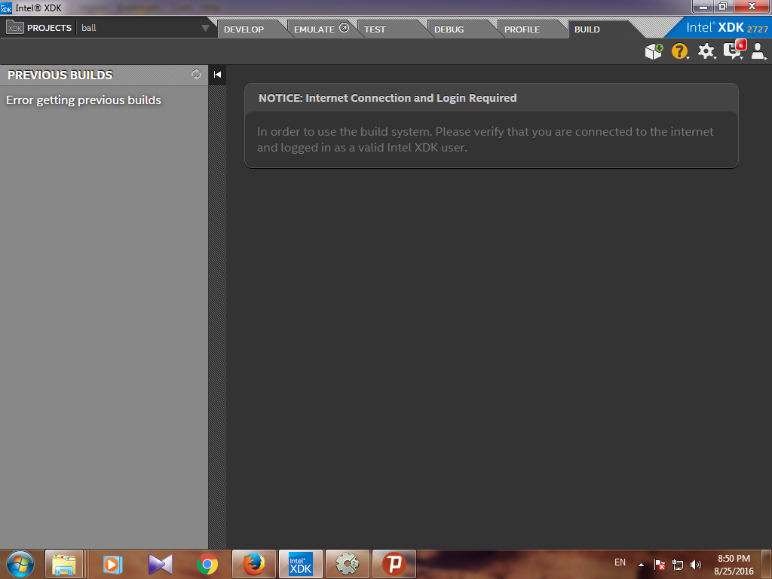Click the Intel XDK 2727 version logo

[x=727, y=28]
